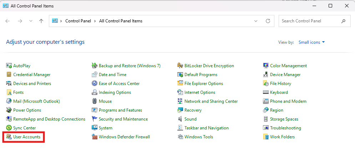Expand the chevron after Control Panel breadcrumb

pos(95,21)
